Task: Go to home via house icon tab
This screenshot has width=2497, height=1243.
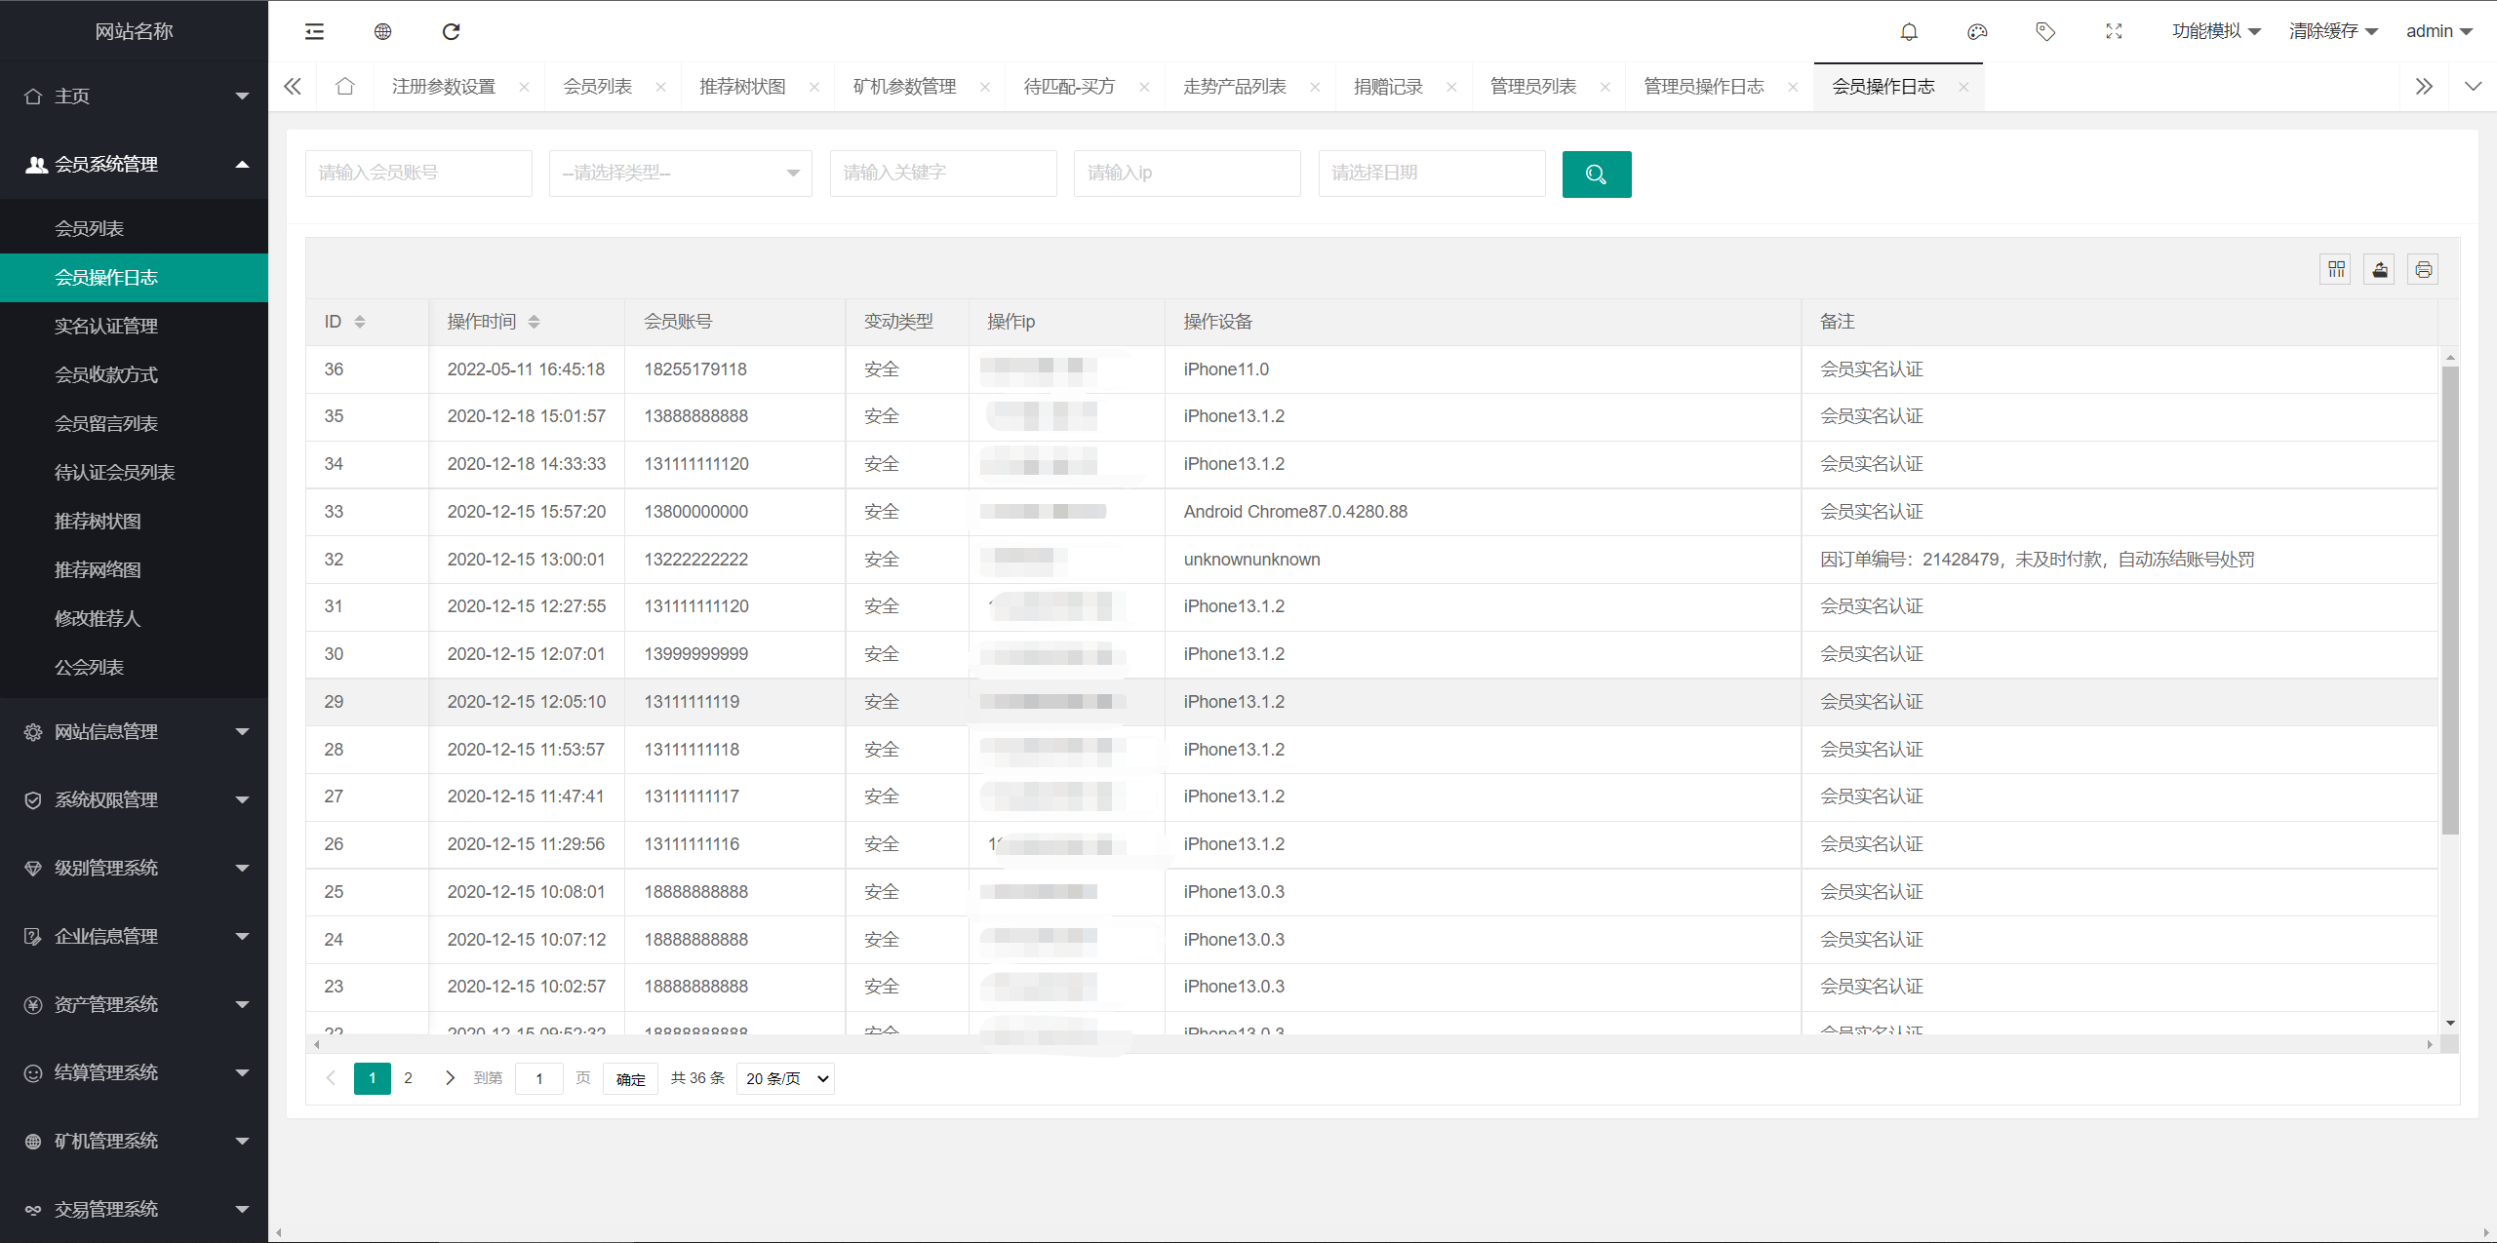Action: 345,86
